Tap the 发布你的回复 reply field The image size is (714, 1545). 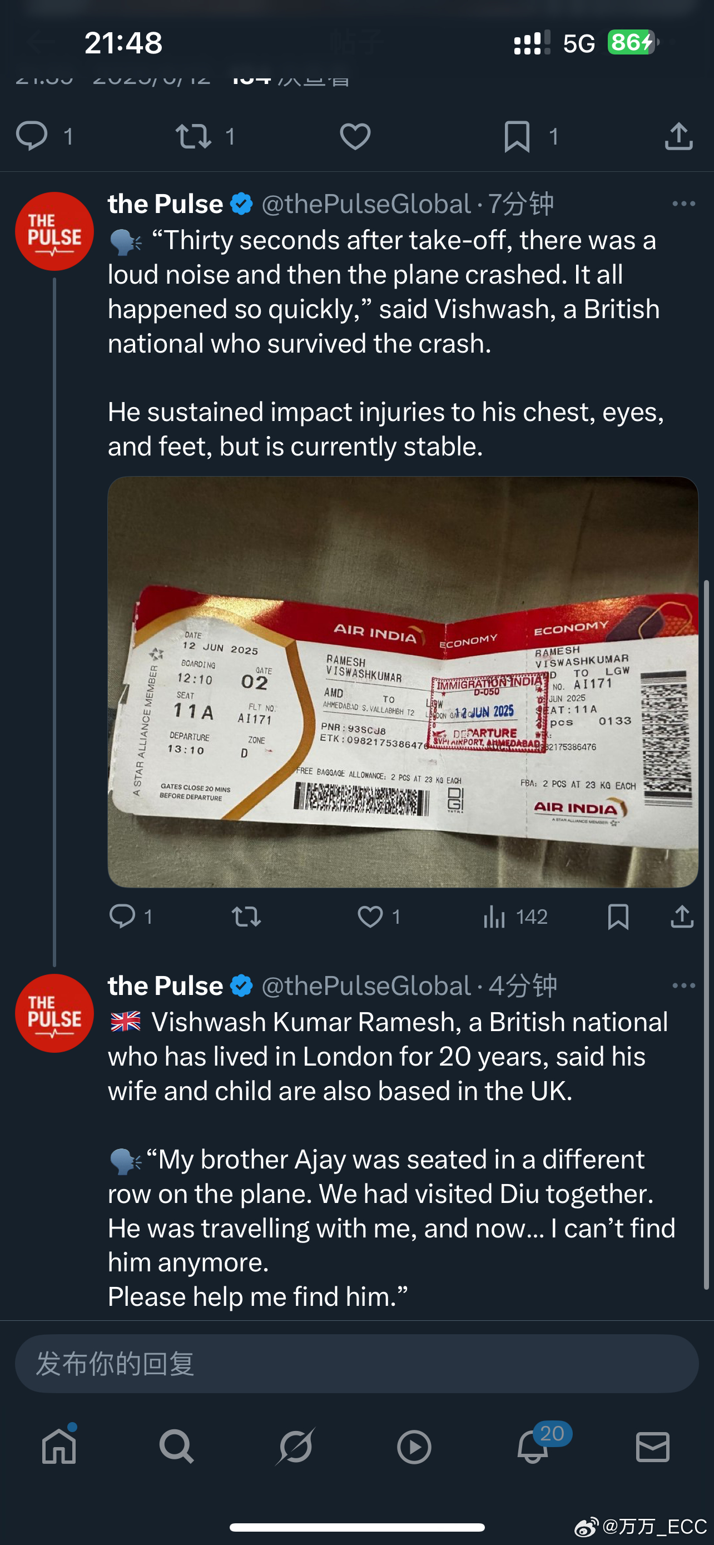pos(356,1363)
